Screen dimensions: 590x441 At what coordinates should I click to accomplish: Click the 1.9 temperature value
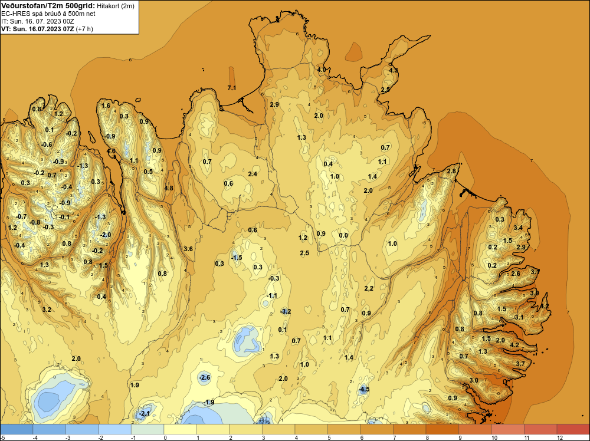point(135,385)
